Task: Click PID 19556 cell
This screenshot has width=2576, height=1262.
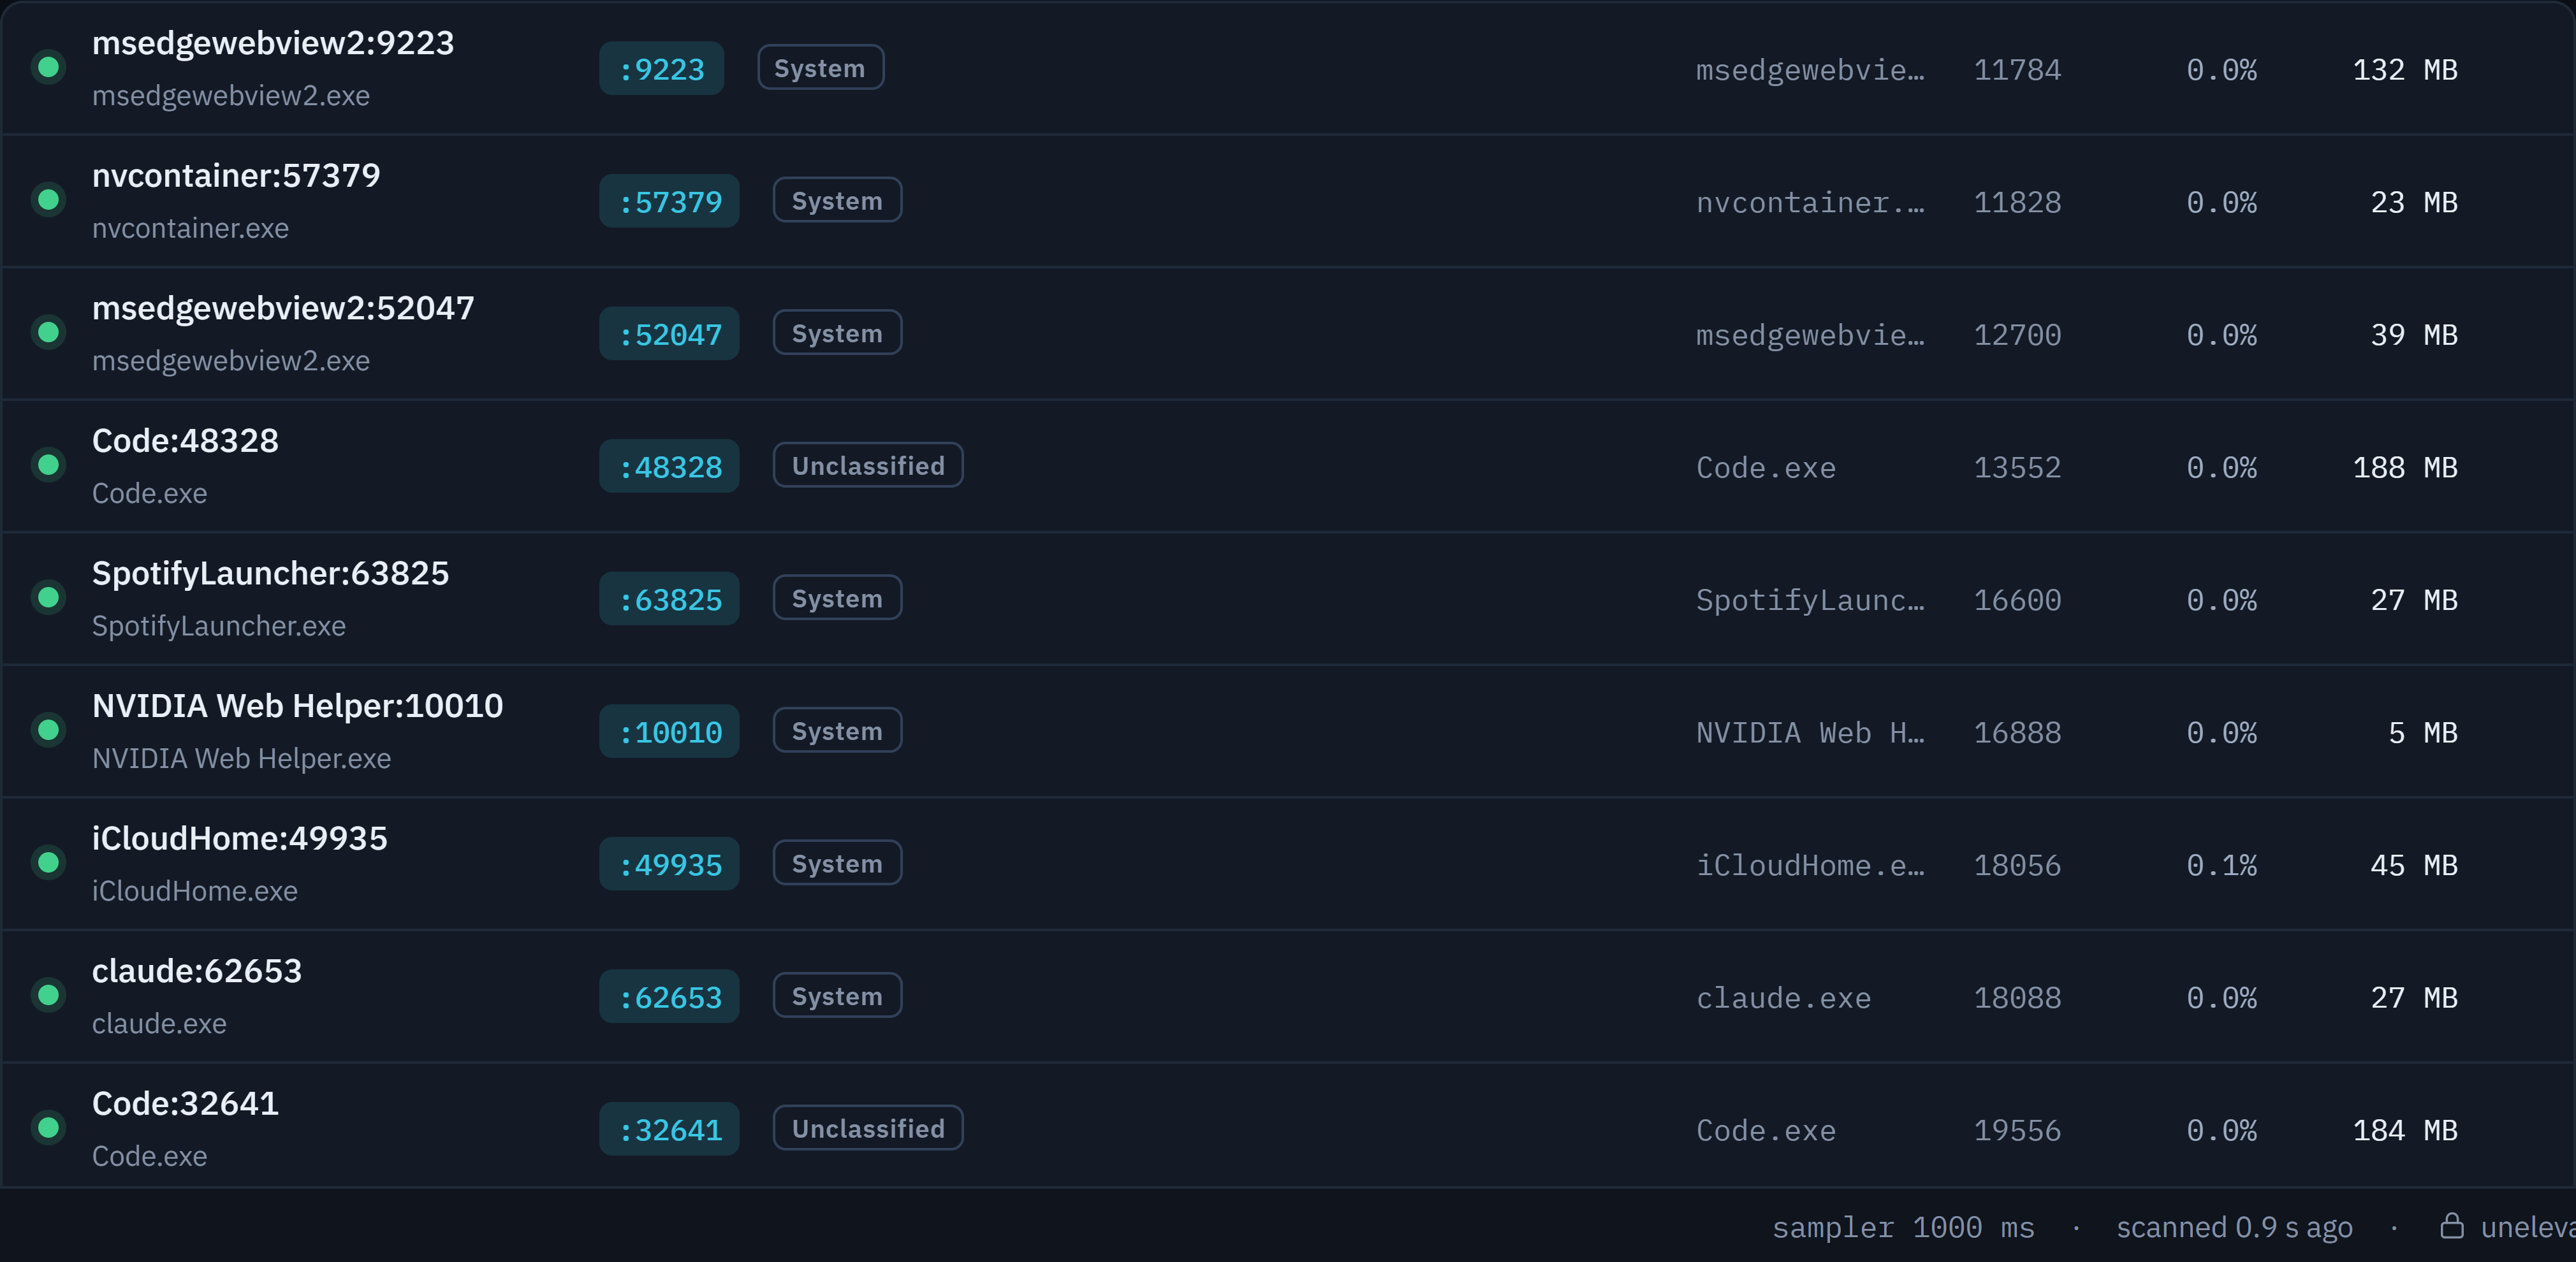Action: coord(2017,1131)
